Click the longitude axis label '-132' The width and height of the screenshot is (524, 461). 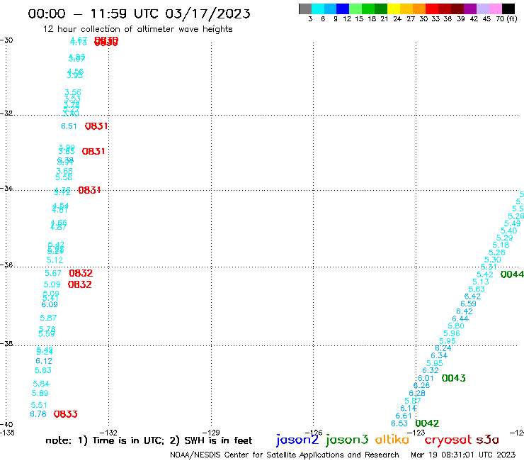coord(108,432)
